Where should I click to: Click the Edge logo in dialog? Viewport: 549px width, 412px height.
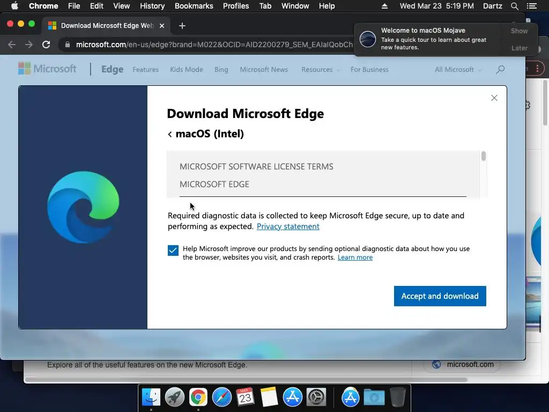point(83,207)
